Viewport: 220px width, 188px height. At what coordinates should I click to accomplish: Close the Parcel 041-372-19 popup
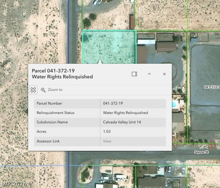click(x=164, y=74)
